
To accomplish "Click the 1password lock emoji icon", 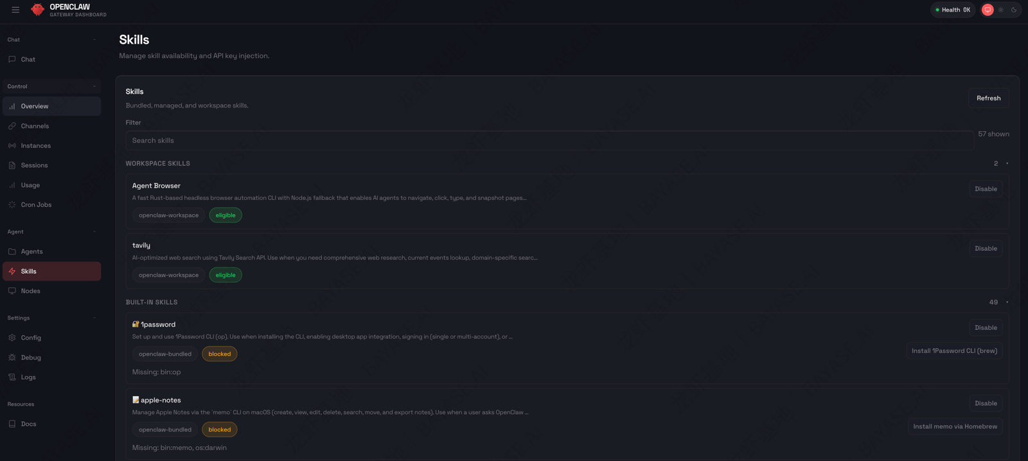I will click(136, 324).
